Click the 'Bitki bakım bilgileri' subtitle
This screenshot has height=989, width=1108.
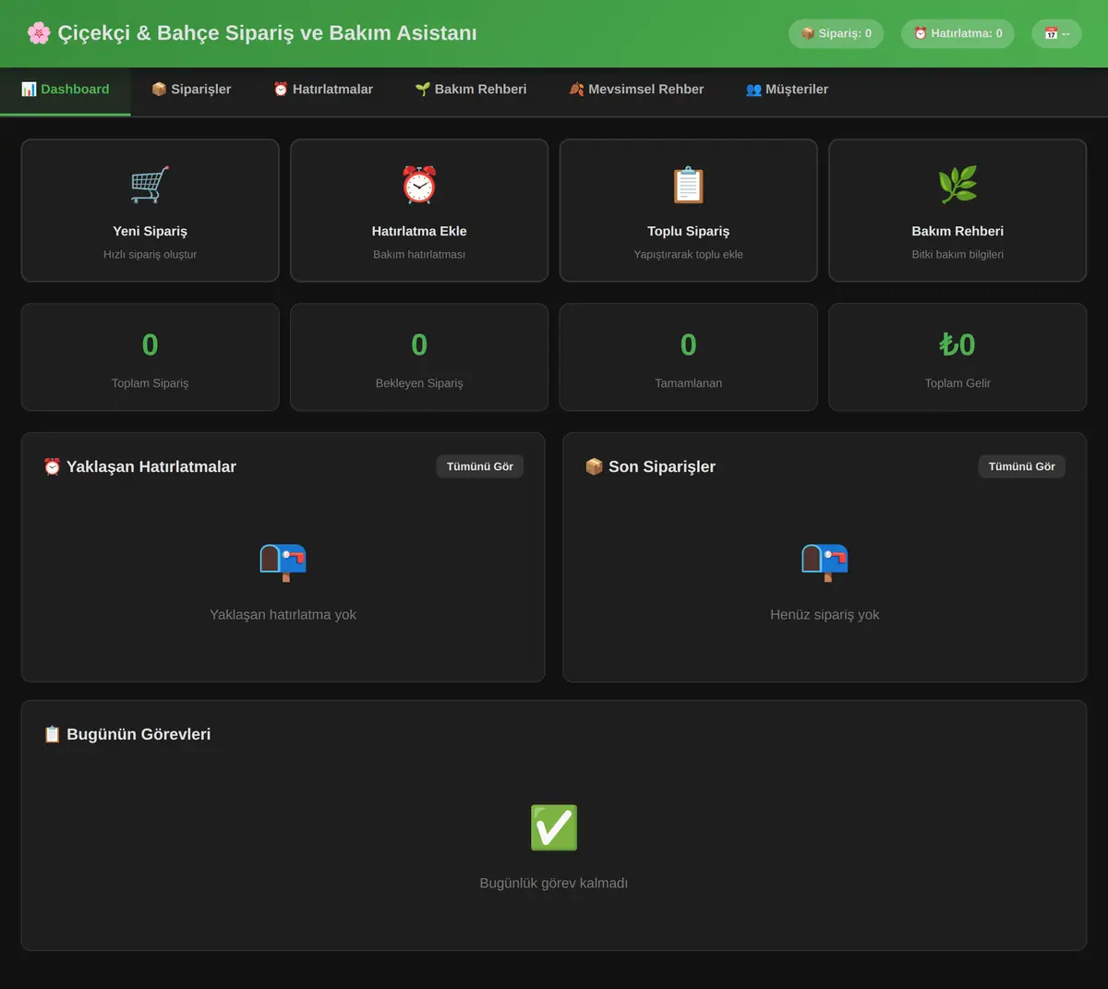pyautogui.click(x=957, y=254)
